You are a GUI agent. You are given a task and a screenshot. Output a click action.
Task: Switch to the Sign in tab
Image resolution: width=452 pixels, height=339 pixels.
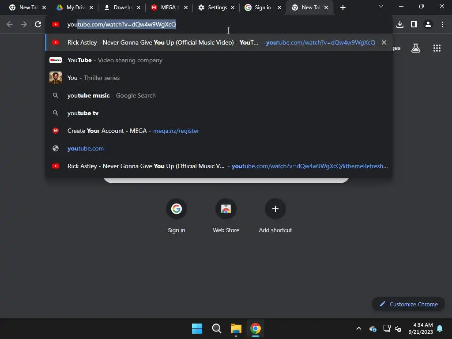262,8
